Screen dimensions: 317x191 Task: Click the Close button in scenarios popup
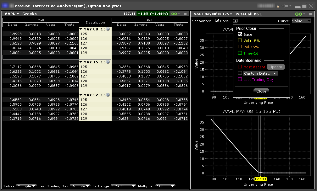tap(261, 91)
